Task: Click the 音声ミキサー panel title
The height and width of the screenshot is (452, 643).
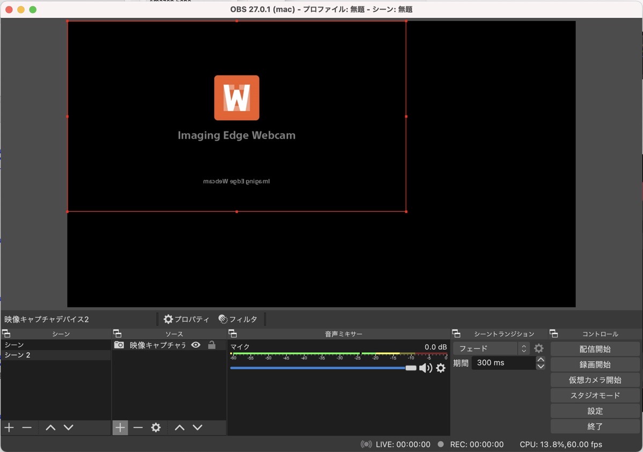Action: 344,334
